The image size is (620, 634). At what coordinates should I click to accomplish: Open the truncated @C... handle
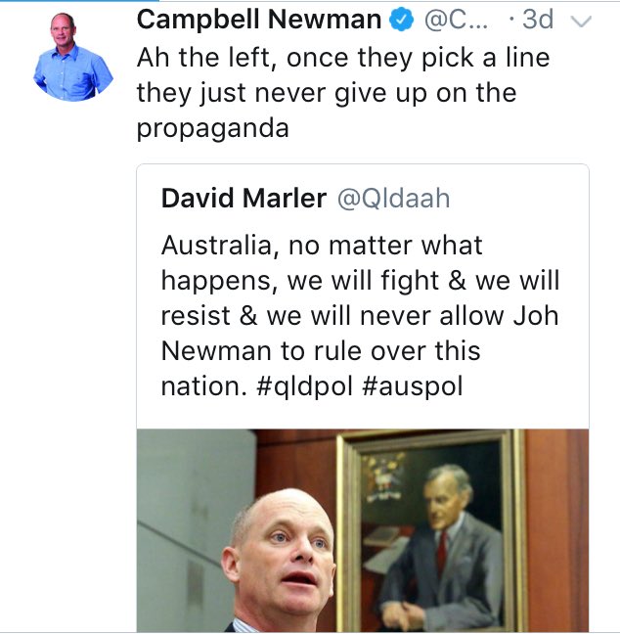click(x=456, y=20)
